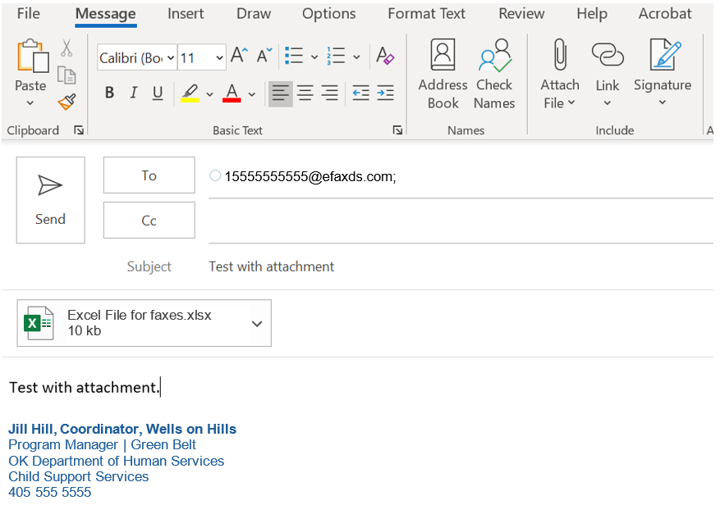Image resolution: width=720 pixels, height=505 pixels.
Task: Expand the Paste options arrow
Action: pyautogui.click(x=30, y=103)
